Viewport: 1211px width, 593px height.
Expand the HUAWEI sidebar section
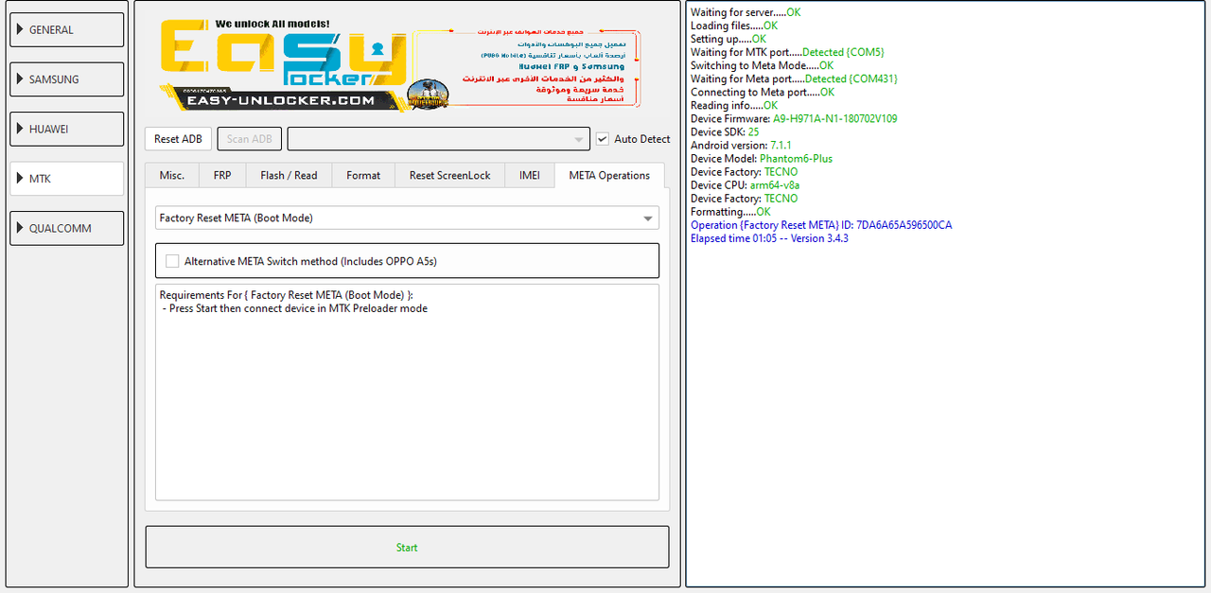(66, 129)
